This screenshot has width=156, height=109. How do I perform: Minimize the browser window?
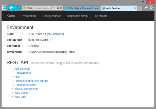point(138,3)
